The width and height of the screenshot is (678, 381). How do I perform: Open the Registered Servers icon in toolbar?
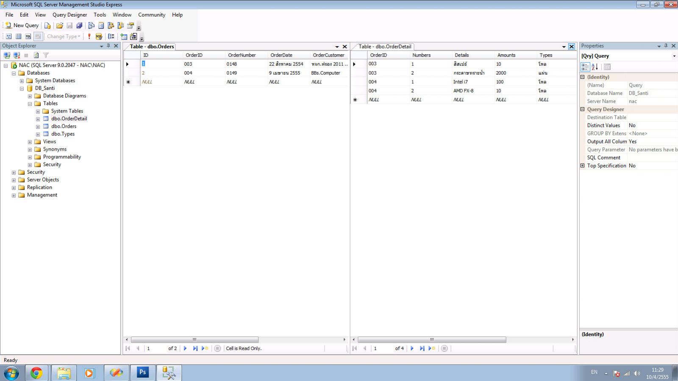click(x=91, y=25)
